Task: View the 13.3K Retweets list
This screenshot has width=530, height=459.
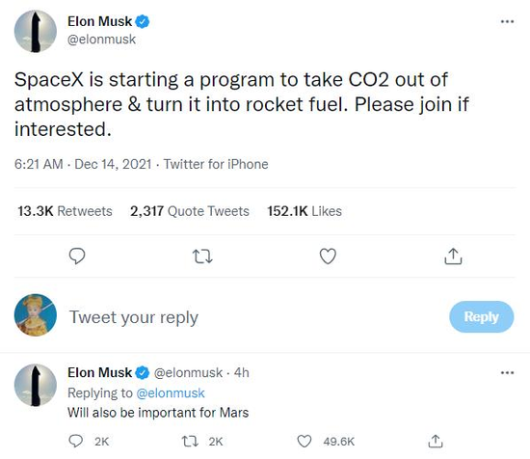Action: [x=65, y=211]
